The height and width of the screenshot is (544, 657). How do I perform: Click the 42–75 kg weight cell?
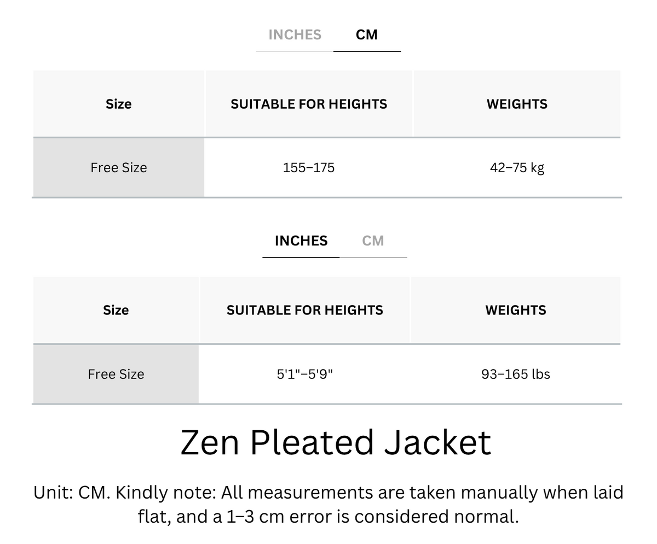click(517, 167)
